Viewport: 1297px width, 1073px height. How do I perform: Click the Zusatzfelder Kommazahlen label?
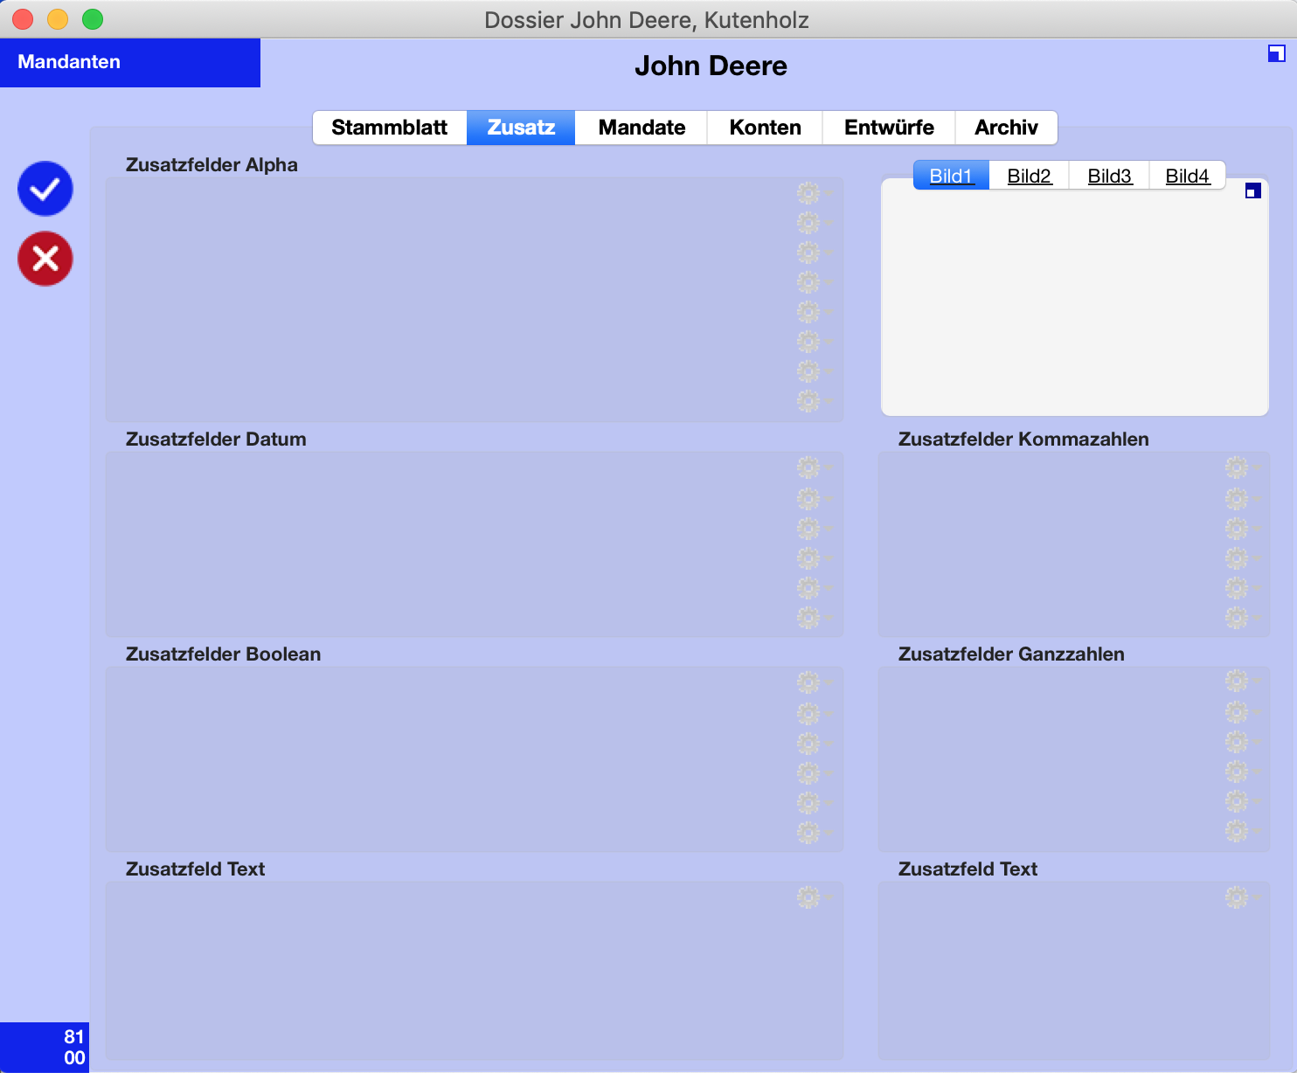(x=1023, y=440)
